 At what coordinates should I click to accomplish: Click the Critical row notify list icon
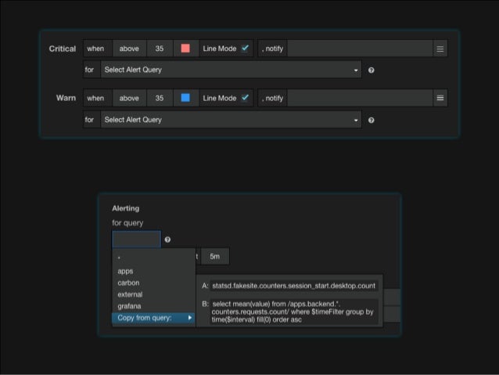[440, 49]
